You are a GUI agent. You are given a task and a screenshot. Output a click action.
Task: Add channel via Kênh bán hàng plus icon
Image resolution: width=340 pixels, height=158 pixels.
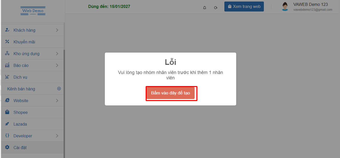pos(59,89)
